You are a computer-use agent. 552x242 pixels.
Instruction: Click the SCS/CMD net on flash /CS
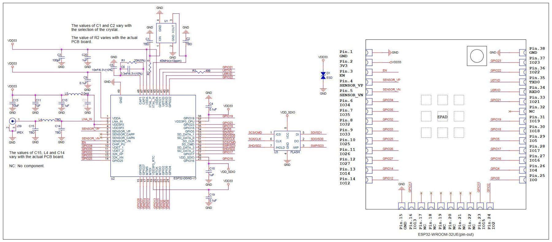tap(255, 132)
